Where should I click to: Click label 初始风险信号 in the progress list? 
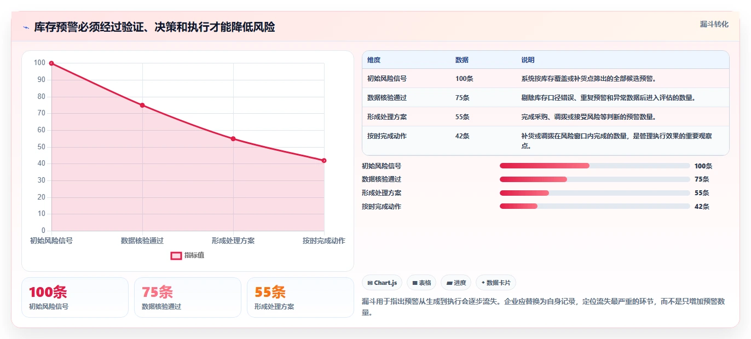click(382, 166)
